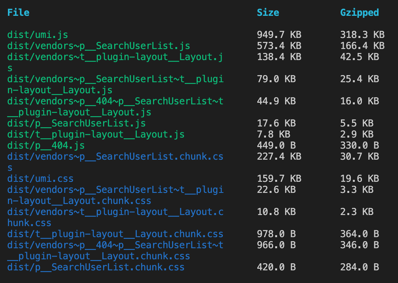Select the 284.0 B gzipped value at bottom
Image resolution: width=398 pixels, height=283 pixels.
(360, 267)
